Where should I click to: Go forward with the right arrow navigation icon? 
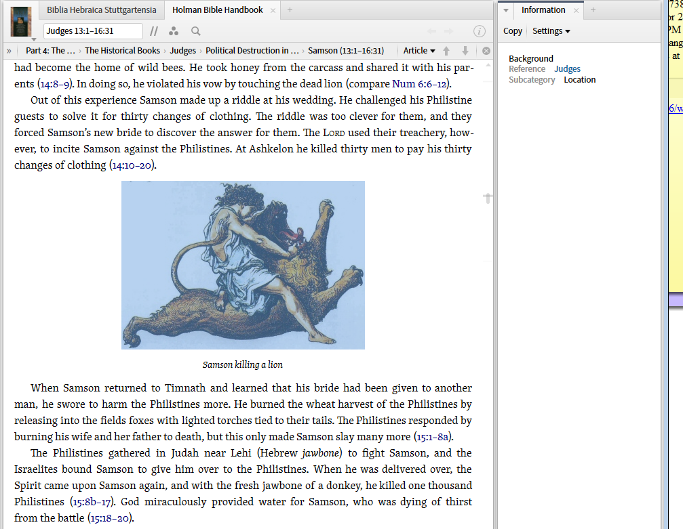click(x=448, y=31)
